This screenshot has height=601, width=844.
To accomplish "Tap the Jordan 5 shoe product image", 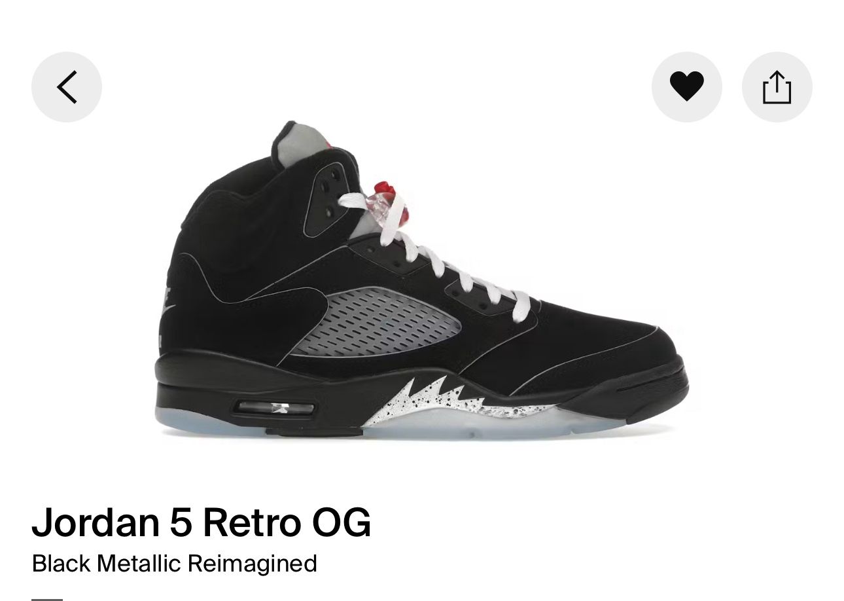I will click(421, 280).
